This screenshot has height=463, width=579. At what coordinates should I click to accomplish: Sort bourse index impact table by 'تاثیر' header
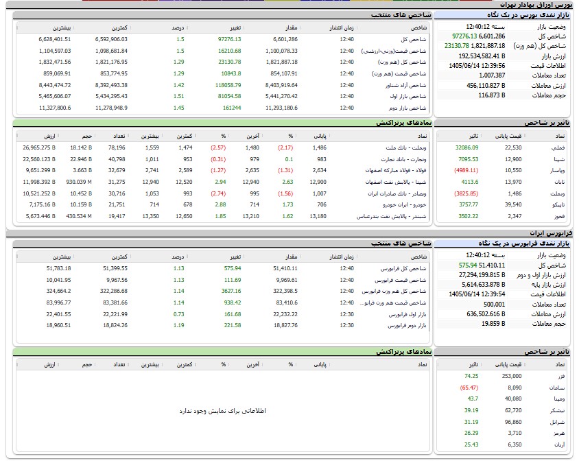coord(474,136)
